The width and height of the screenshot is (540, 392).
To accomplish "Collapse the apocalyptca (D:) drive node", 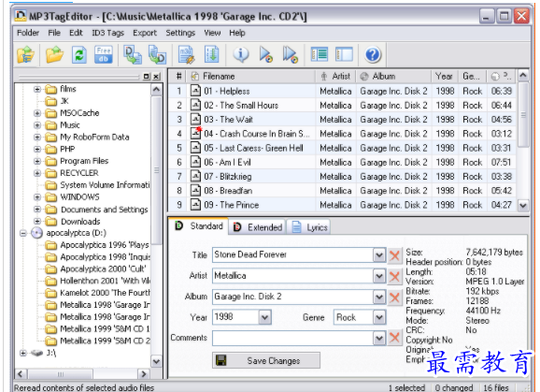I will [x=23, y=233].
